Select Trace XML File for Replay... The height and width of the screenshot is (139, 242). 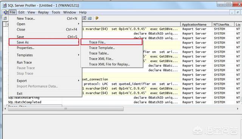(112, 64)
